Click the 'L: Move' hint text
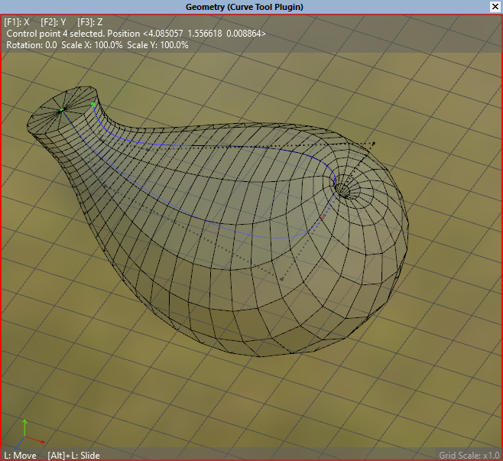This screenshot has width=503, height=461. click(x=20, y=455)
